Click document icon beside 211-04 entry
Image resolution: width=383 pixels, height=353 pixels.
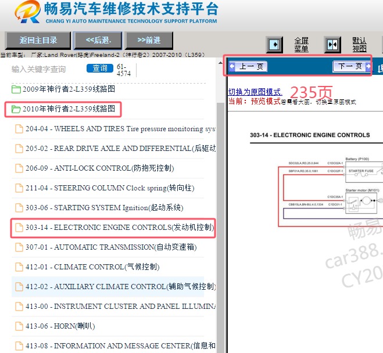pyautogui.click(x=19, y=188)
